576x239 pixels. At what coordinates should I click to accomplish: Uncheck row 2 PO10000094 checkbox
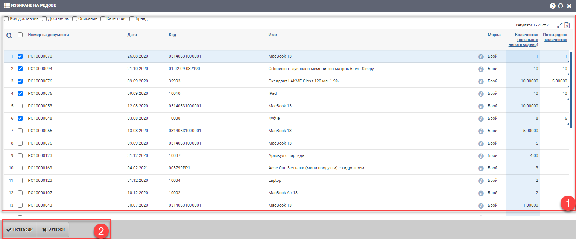point(20,69)
